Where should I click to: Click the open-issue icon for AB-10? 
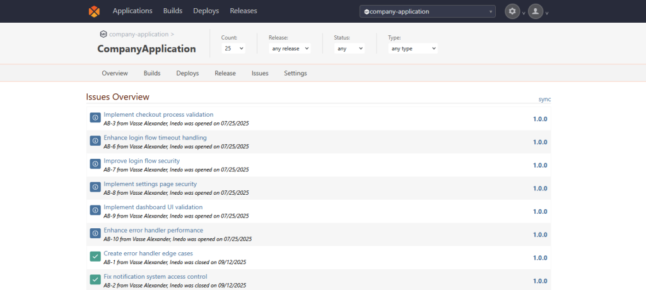click(x=95, y=234)
